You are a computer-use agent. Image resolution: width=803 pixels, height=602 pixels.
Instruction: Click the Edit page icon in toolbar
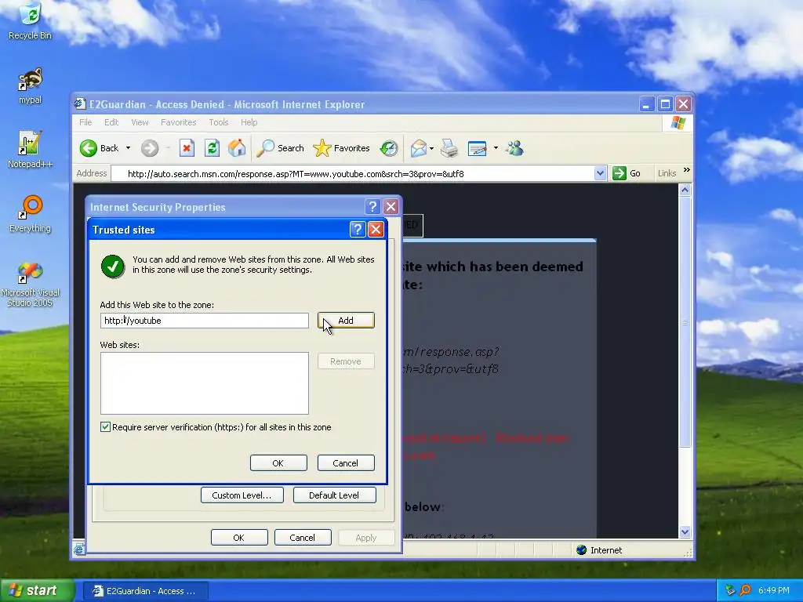pos(478,148)
